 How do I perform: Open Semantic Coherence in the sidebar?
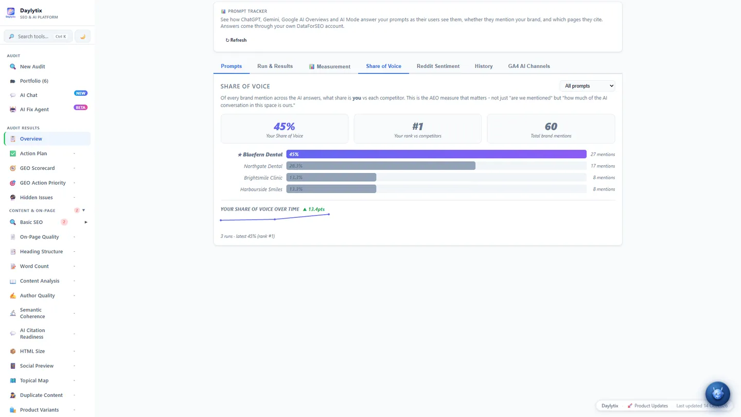coord(47,313)
